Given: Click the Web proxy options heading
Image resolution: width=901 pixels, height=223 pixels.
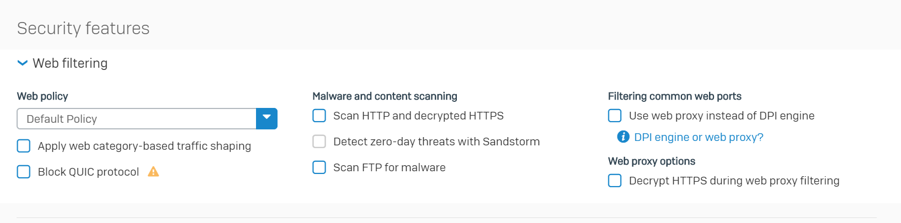Looking at the screenshot, I should (652, 161).
